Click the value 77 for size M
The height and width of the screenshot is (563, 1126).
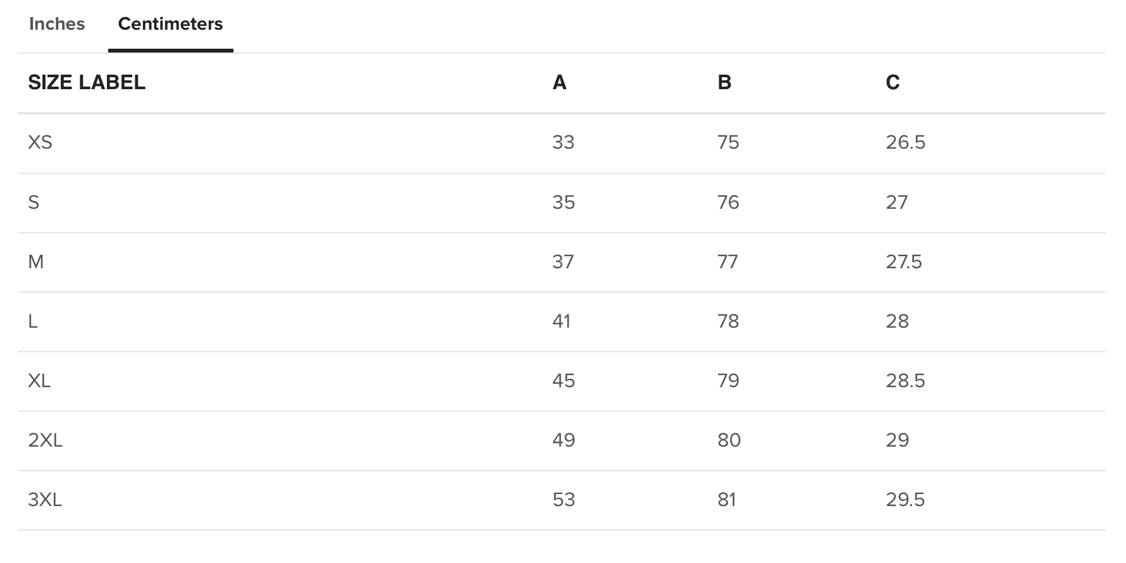[x=727, y=262]
